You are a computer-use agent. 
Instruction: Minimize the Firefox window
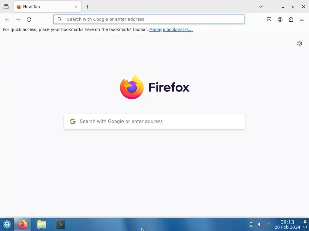283,7
